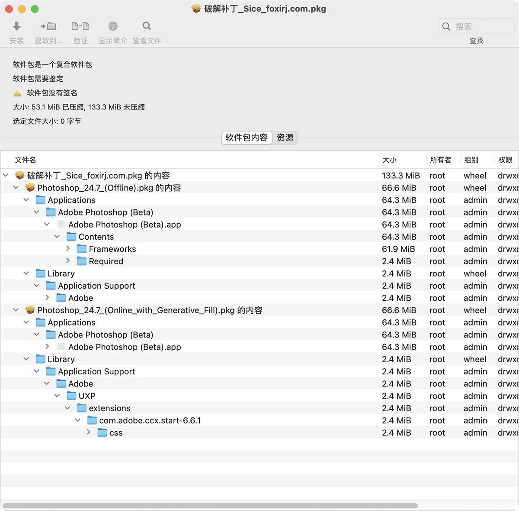Open 显示简介 info icon in toolbar
Screen dimensions: 519x511
[112, 26]
